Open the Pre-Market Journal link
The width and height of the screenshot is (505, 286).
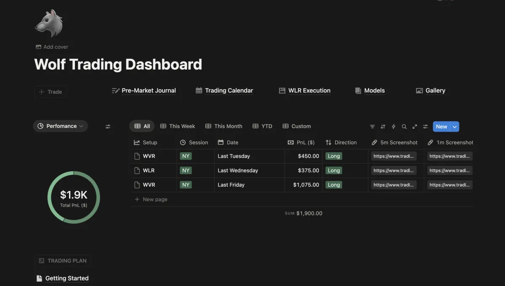(144, 90)
